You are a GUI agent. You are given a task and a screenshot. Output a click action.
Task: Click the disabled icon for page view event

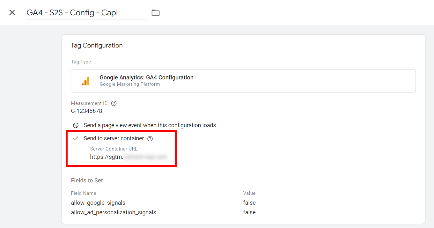tap(76, 125)
